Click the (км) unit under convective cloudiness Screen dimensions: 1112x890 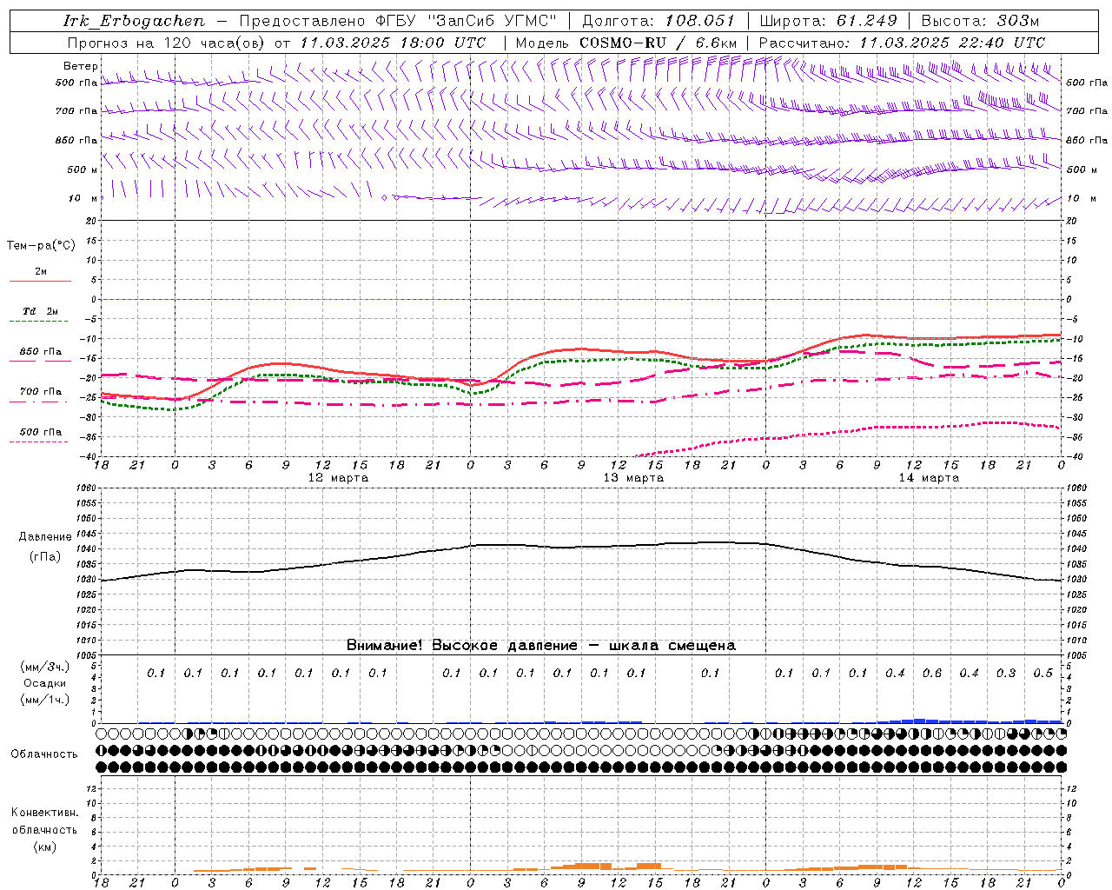coord(44,847)
